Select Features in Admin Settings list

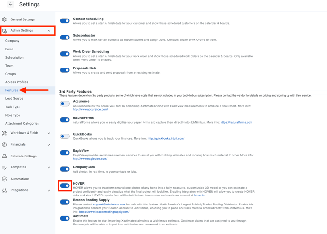click(11, 90)
